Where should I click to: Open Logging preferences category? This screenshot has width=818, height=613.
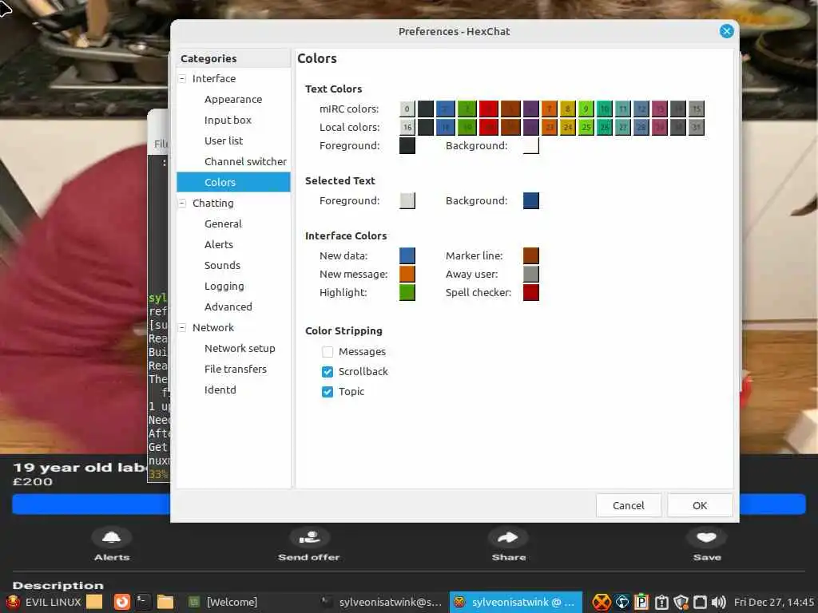pyautogui.click(x=233, y=287)
